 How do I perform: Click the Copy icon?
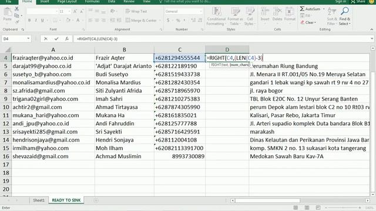16,16
